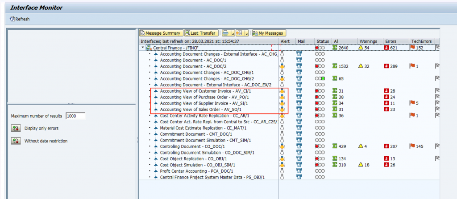Collapse the Central Finance - /FINCF node
The height and width of the screenshot is (199, 457).
(x=143, y=48)
